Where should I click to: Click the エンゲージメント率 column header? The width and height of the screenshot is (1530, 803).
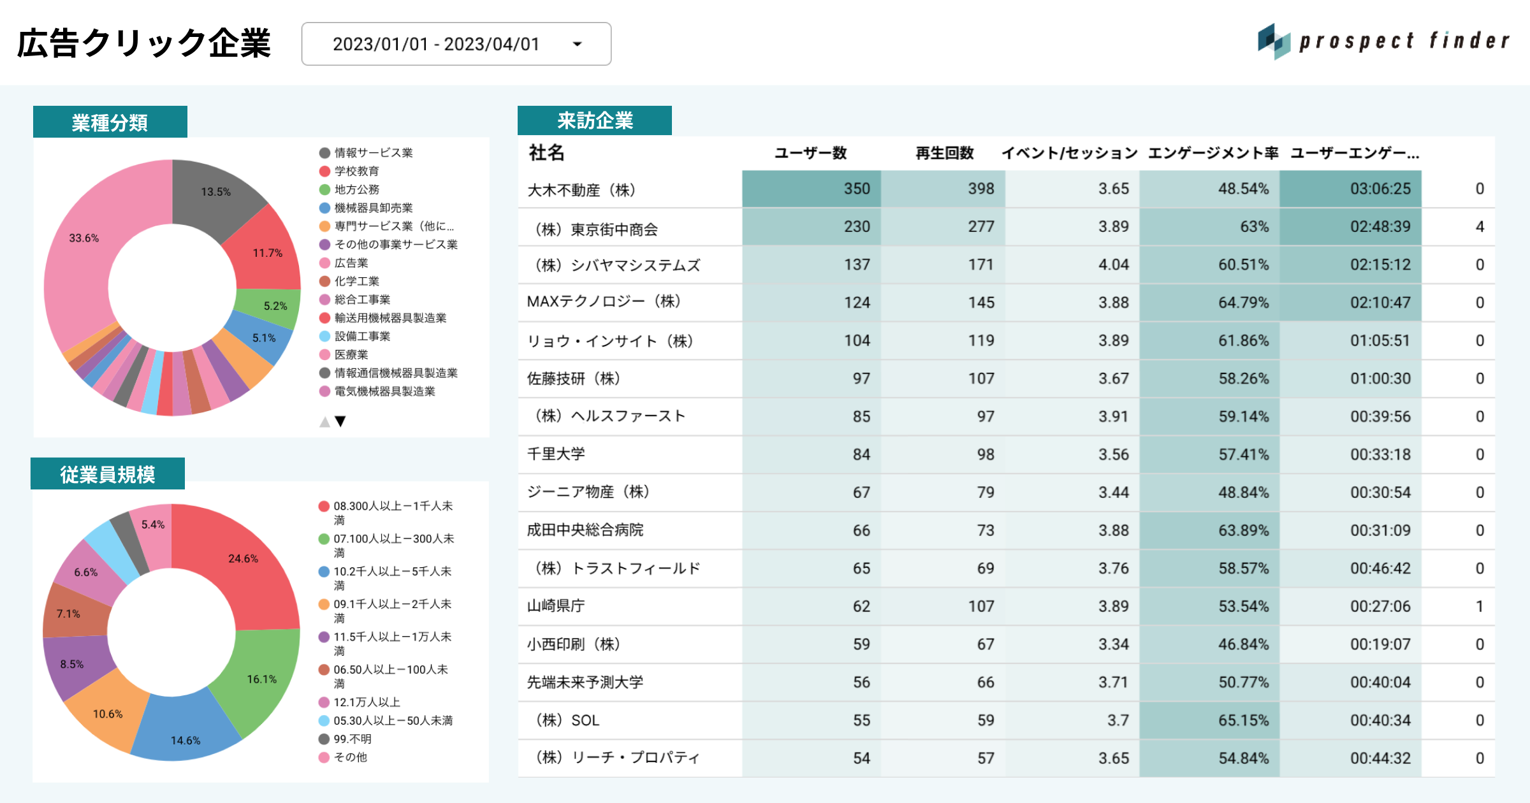point(1213,154)
